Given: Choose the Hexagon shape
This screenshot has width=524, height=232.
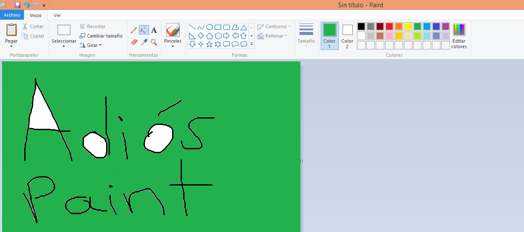Looking at the screenshot, I should point(218,36).
